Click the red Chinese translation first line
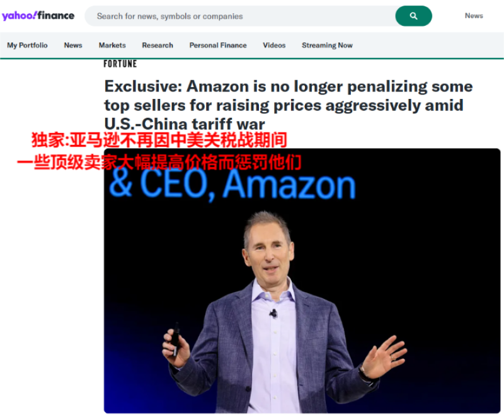This screenshot has height=418, width=504. point(159,140)
